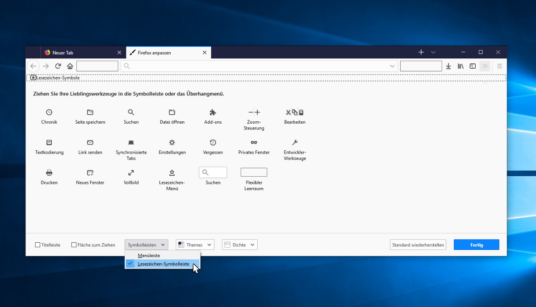Click the Einstellungen gear icon
Screen dimensions: 536x307
pyautogui.click(x=172, y=143)
